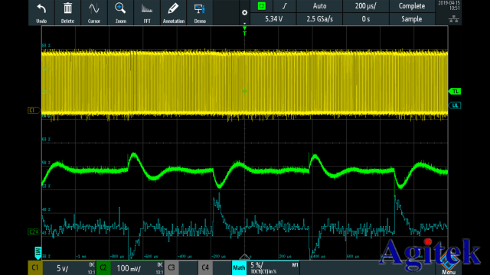
Task: Change the Auto trigger mode
Action: pyautogui.click(x=319, y=6)
